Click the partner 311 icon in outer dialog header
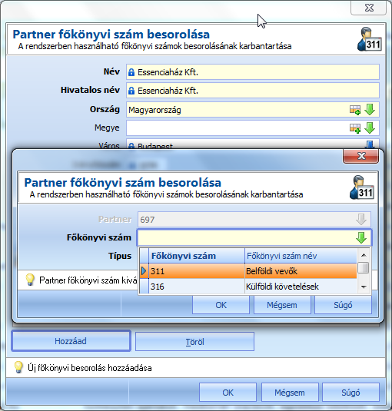 pyautogui.click(x=370, y=39)
